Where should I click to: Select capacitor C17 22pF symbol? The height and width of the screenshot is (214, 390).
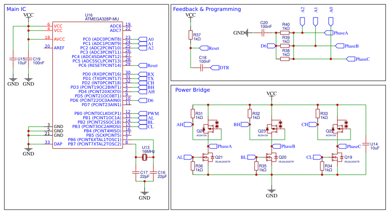136,172
